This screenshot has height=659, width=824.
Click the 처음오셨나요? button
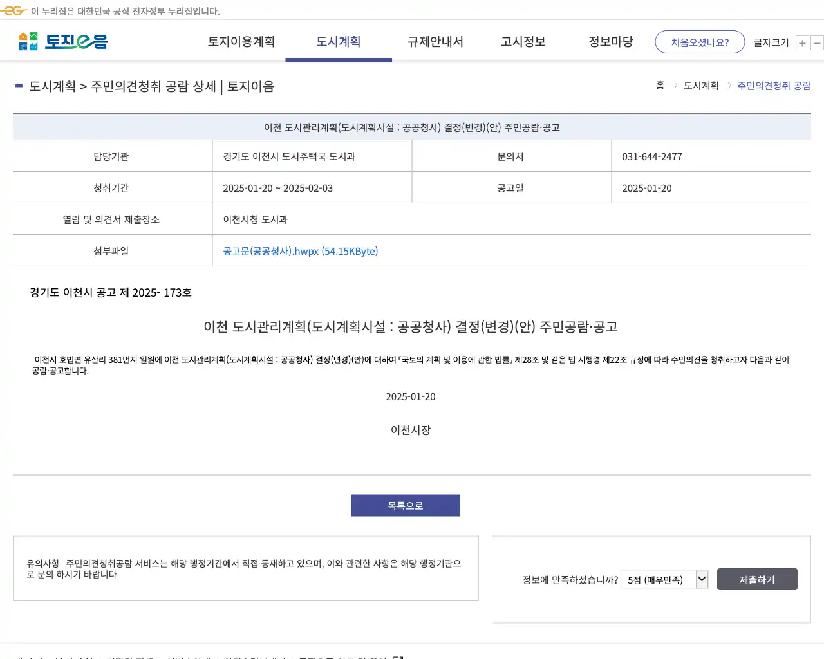pos(700,41)
